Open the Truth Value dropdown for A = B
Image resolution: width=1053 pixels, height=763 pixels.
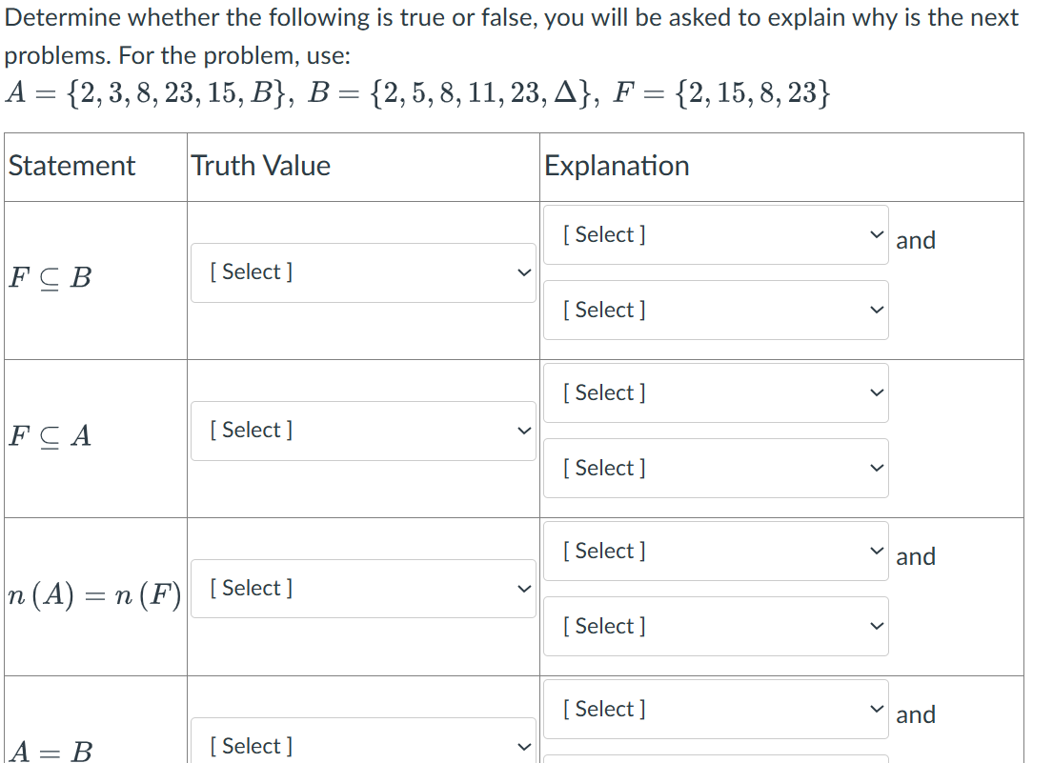click(x=362, y=746)
